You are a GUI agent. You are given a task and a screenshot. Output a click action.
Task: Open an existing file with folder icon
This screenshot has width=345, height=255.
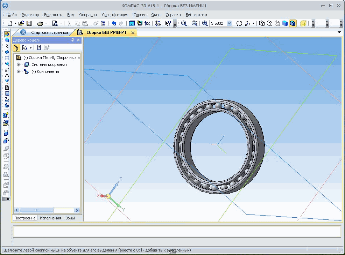coord(21,23)
